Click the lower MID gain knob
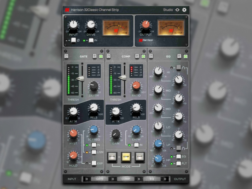Image resolution: width=252 pixels, height=189 pixels. click(x=179, y=117)
